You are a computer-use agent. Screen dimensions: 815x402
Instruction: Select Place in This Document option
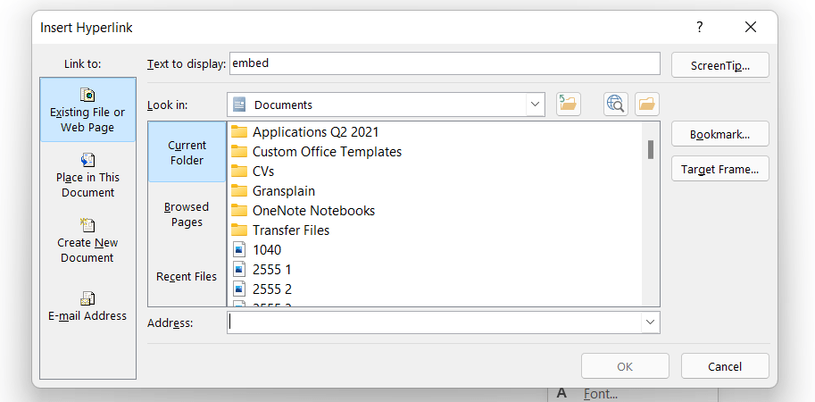pos(87,175)
